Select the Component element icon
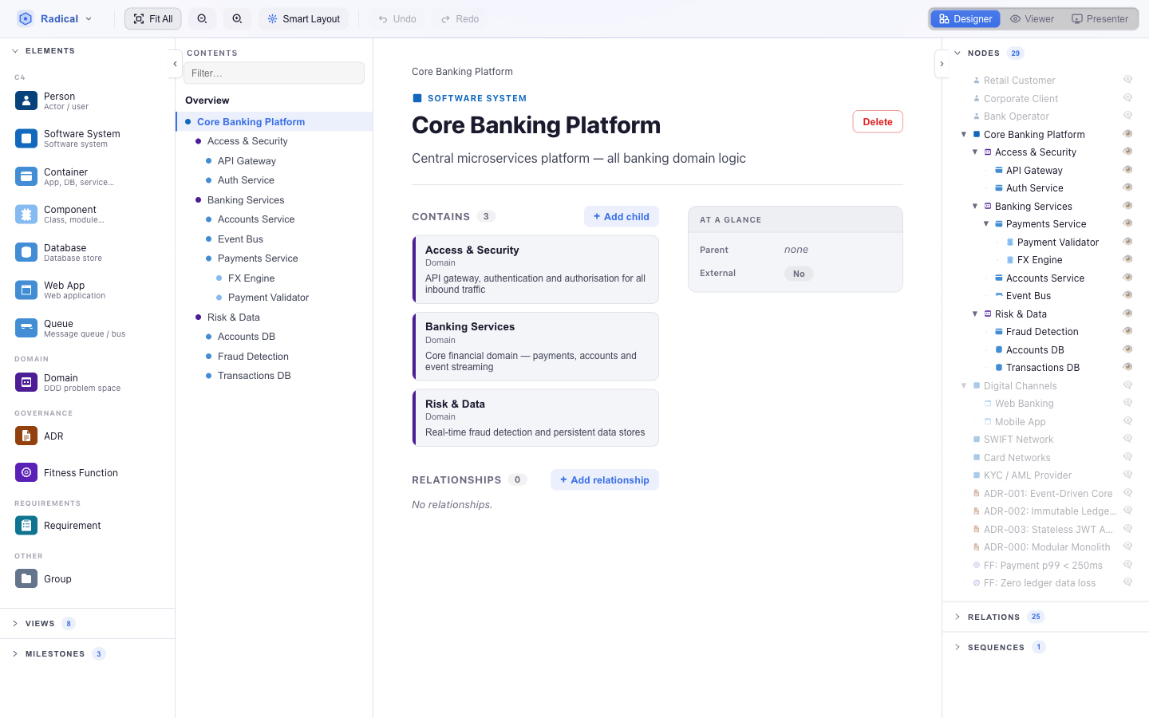The image size is (1149, 718). pos(26,214)
